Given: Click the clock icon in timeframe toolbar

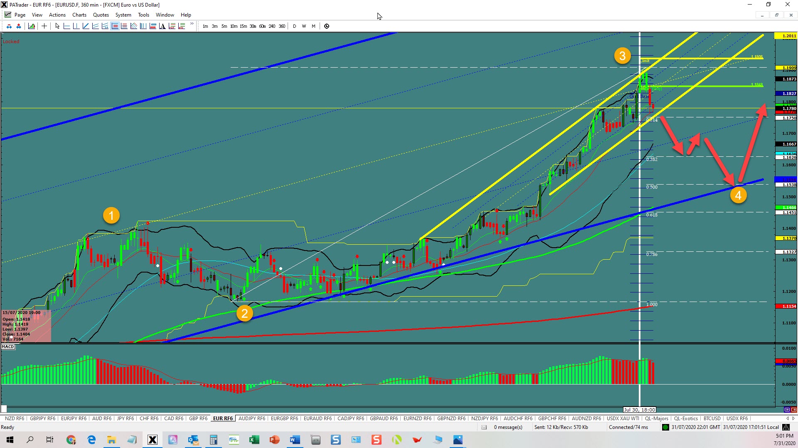Looking at the screenshot, I should click(327, 26).
